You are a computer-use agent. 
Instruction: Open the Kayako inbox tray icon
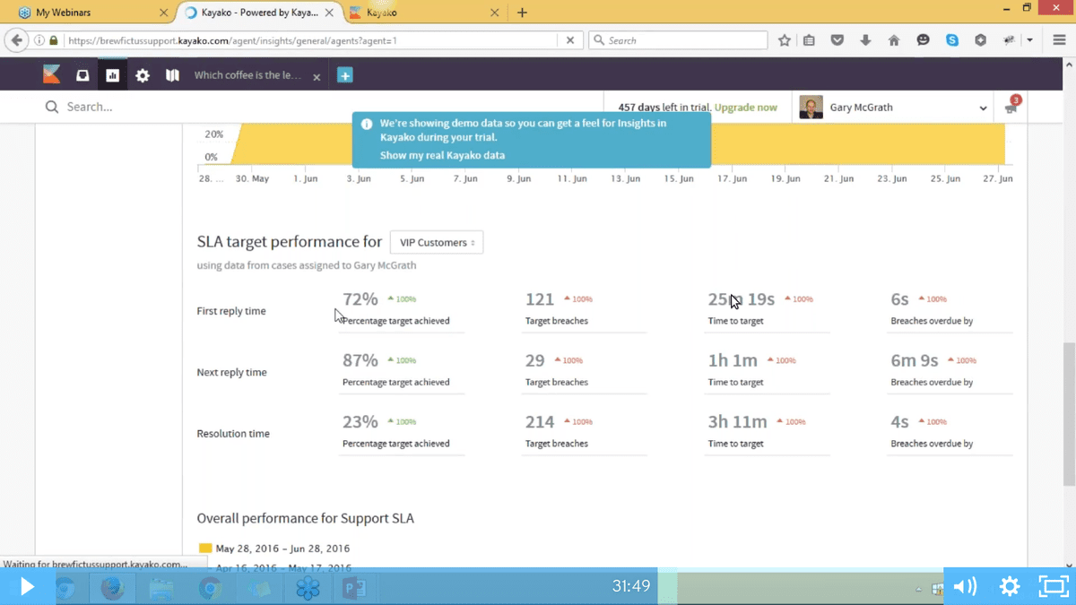pos(82,76)
